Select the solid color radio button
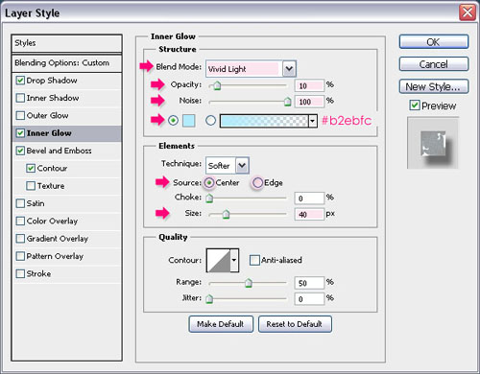Screen dimensions: 480x374 [x=173, y=121]
